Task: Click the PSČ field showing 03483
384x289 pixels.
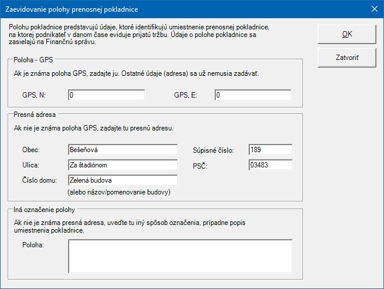Action: [x=270, y=165]
